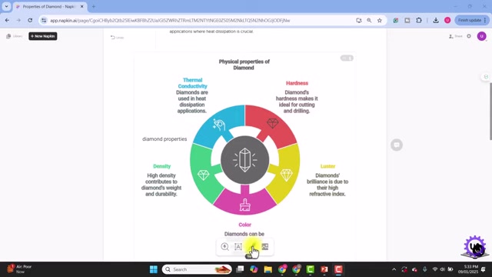Open the Windows Start menu
Image resolution: width=492 pixels, height=277 pixels.
click(154, 269)
